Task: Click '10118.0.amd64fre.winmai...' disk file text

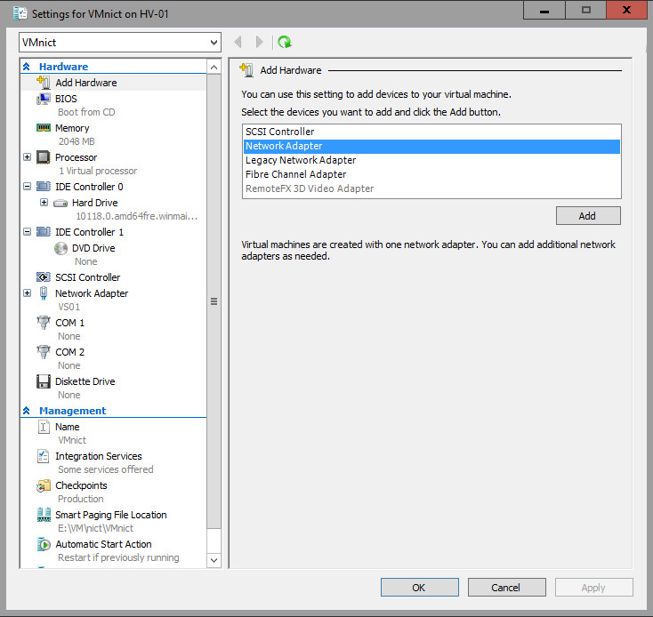Action: [137, 216]
